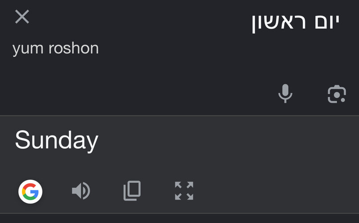Viewport: 359px width, 223px height.
Task: Select the Hebrew word יום
Action: [x=327, y=21]
